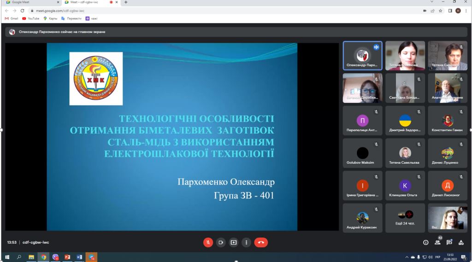
Task: Go forward in browser history
Action: coord(14,11)
